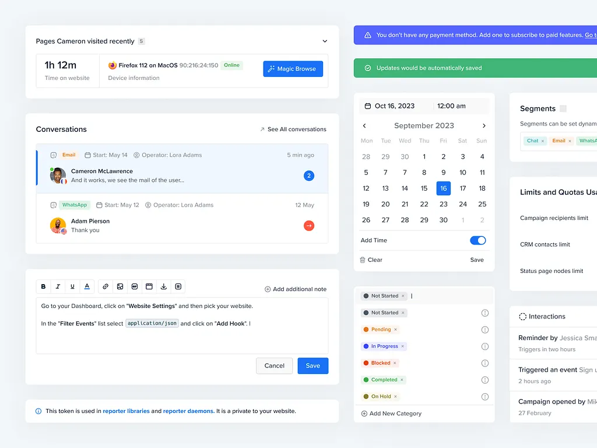Click the insert image icon in editor
This screenshot has height=448, width=597.
pos(120,286)
